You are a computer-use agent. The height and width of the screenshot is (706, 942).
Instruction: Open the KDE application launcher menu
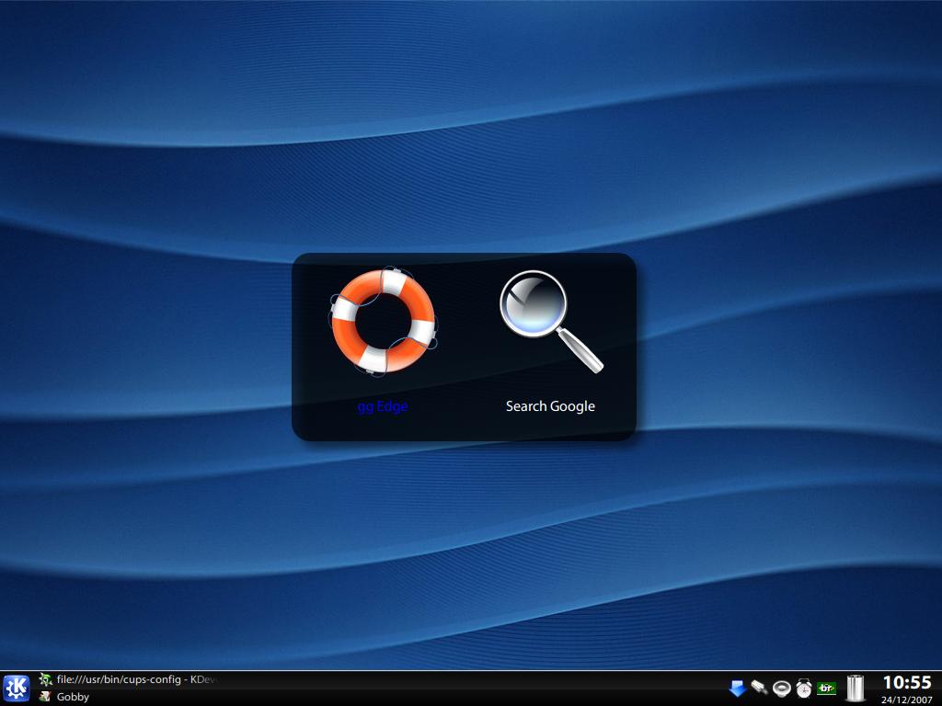coord(16,689)
